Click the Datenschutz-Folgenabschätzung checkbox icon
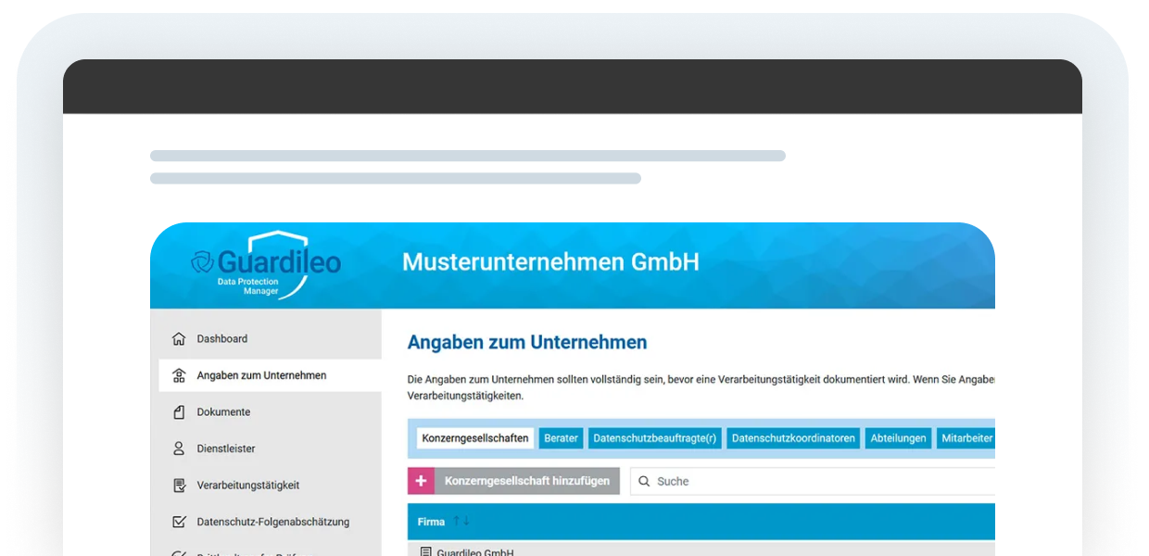The height and width of the screenshot is (556, 1149). coord(179,522)
